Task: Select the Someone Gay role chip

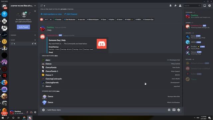Action: 148,20
